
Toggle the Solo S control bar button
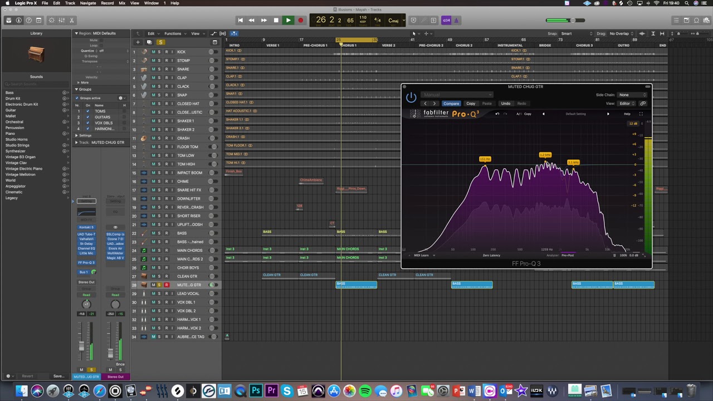[x=433, y=20]
